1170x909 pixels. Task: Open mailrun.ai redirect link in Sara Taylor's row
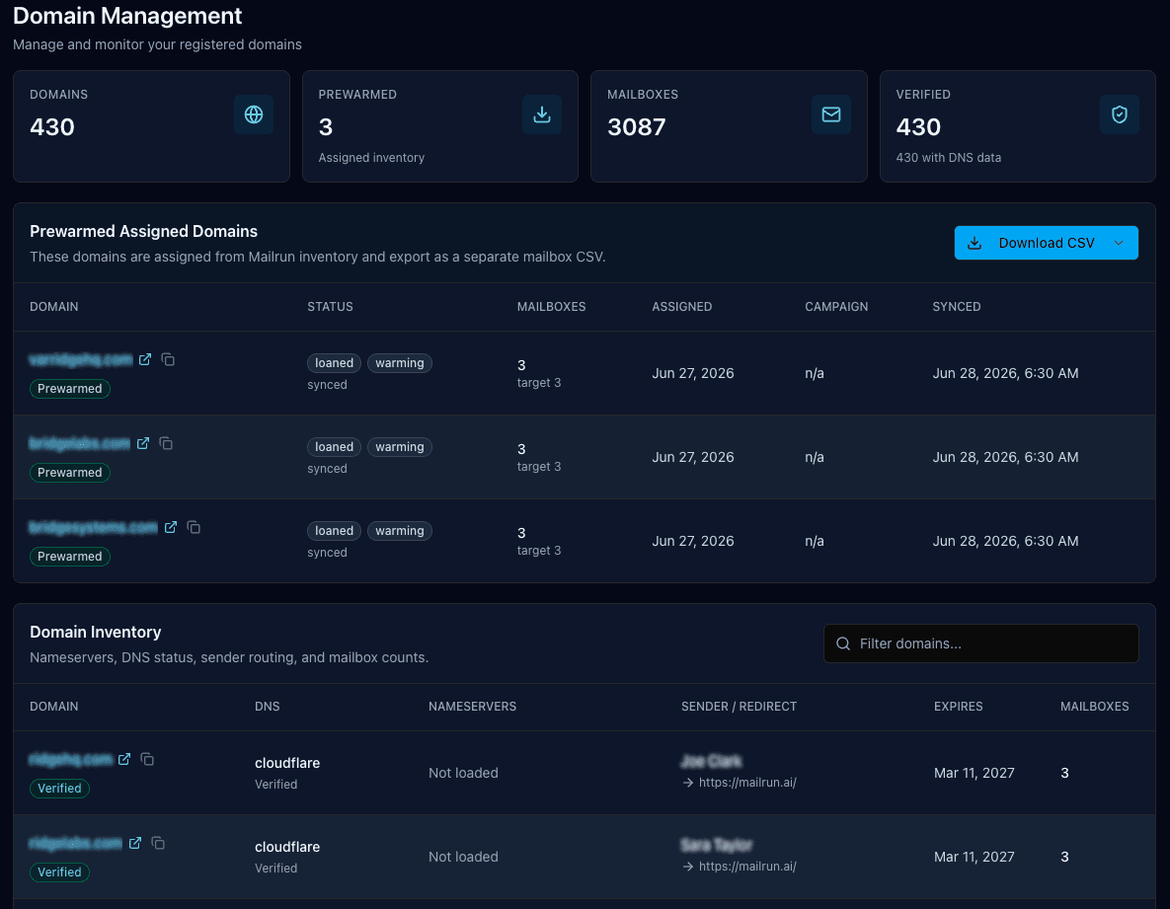[x=746, y=867]
